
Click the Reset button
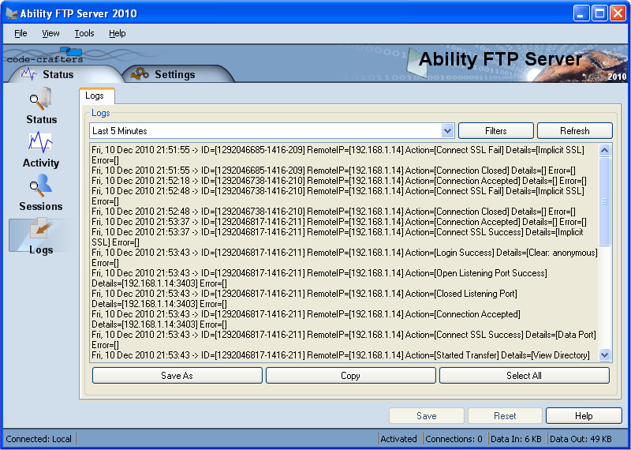tap(505, 416)
